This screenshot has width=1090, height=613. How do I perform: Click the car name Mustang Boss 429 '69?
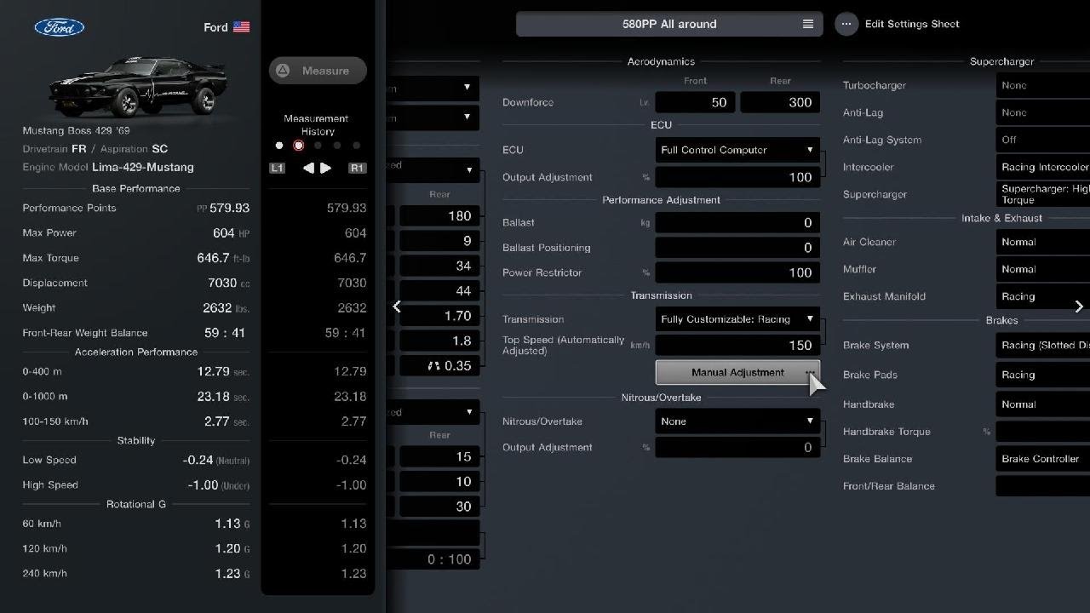tap(76, 131)
